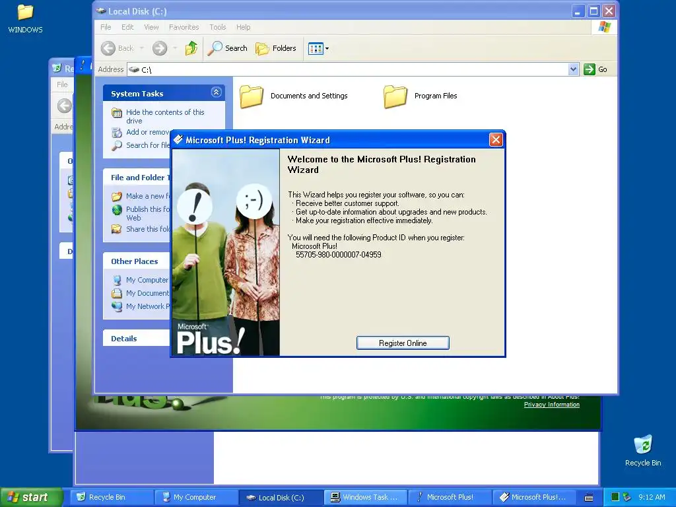Open the Tools menu
Image resolution: width=676 pixels, height=507 pixels.
[218, 27]
